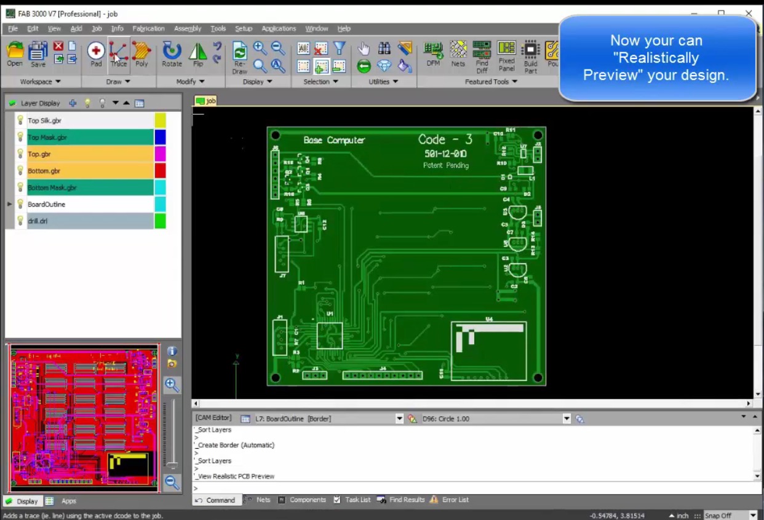764x520 pixels.
Task: Click the Poly draw tool
Action: click(141, 53)
